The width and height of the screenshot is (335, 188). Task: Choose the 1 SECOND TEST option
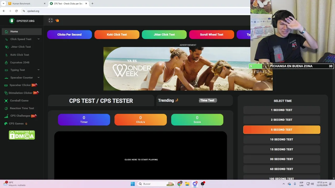coord(282,110)
